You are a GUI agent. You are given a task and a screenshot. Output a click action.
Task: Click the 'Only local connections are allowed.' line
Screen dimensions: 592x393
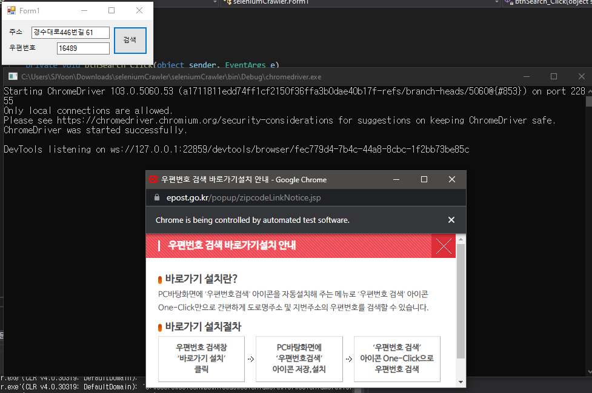(x=88, y=111)
